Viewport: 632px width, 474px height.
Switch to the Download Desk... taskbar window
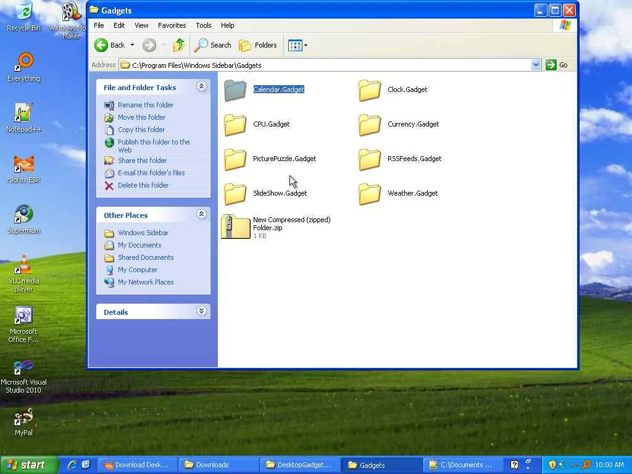137,465
